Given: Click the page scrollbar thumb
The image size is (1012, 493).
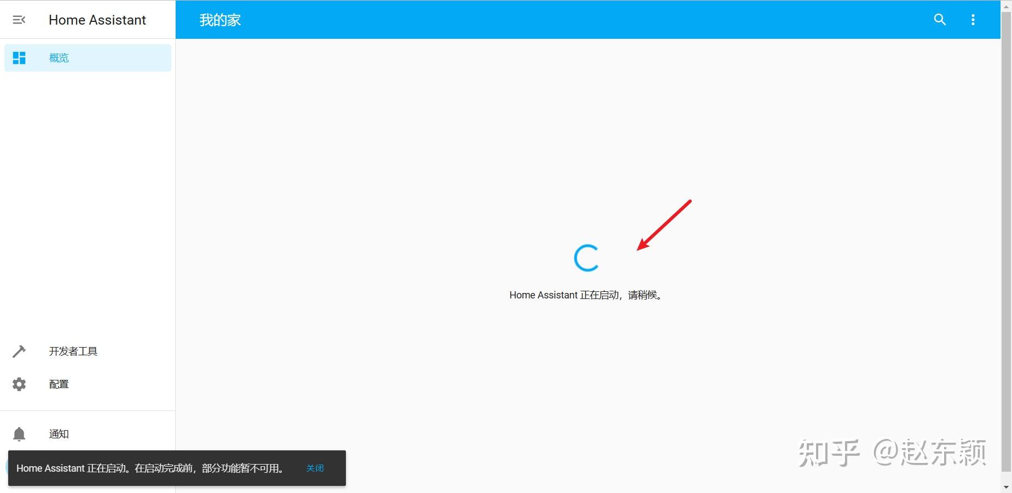Looking at the screenshot, I should coord(1006,241).
